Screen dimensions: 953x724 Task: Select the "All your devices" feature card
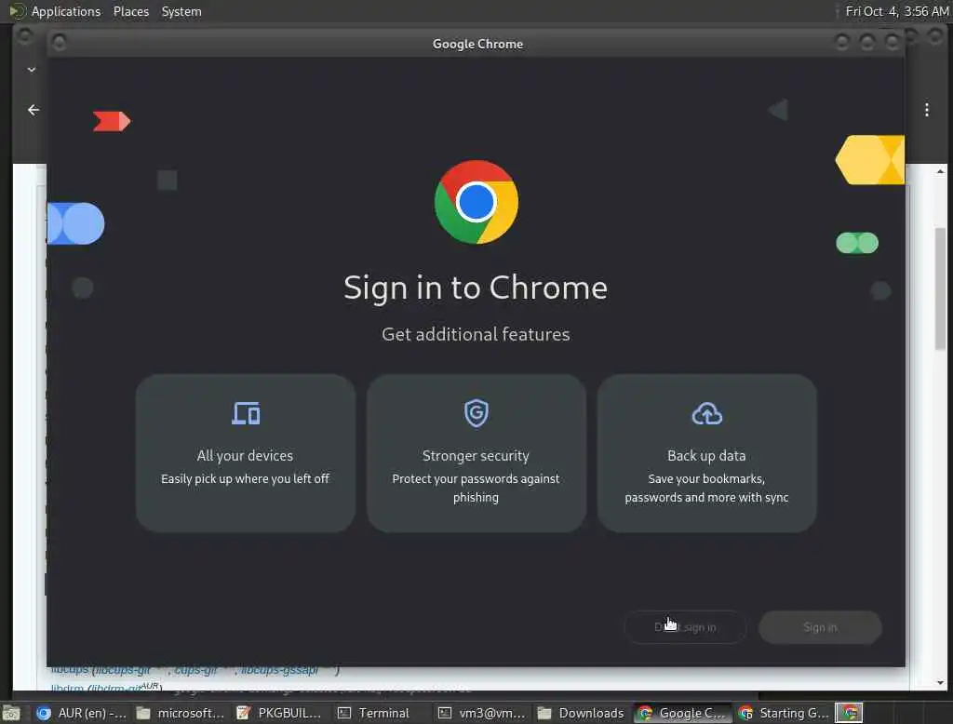point(246,453)
